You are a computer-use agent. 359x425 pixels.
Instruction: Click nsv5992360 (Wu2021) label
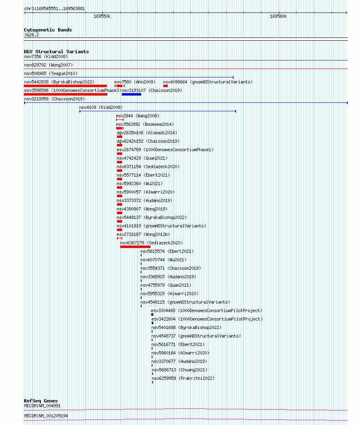point(140,183)
